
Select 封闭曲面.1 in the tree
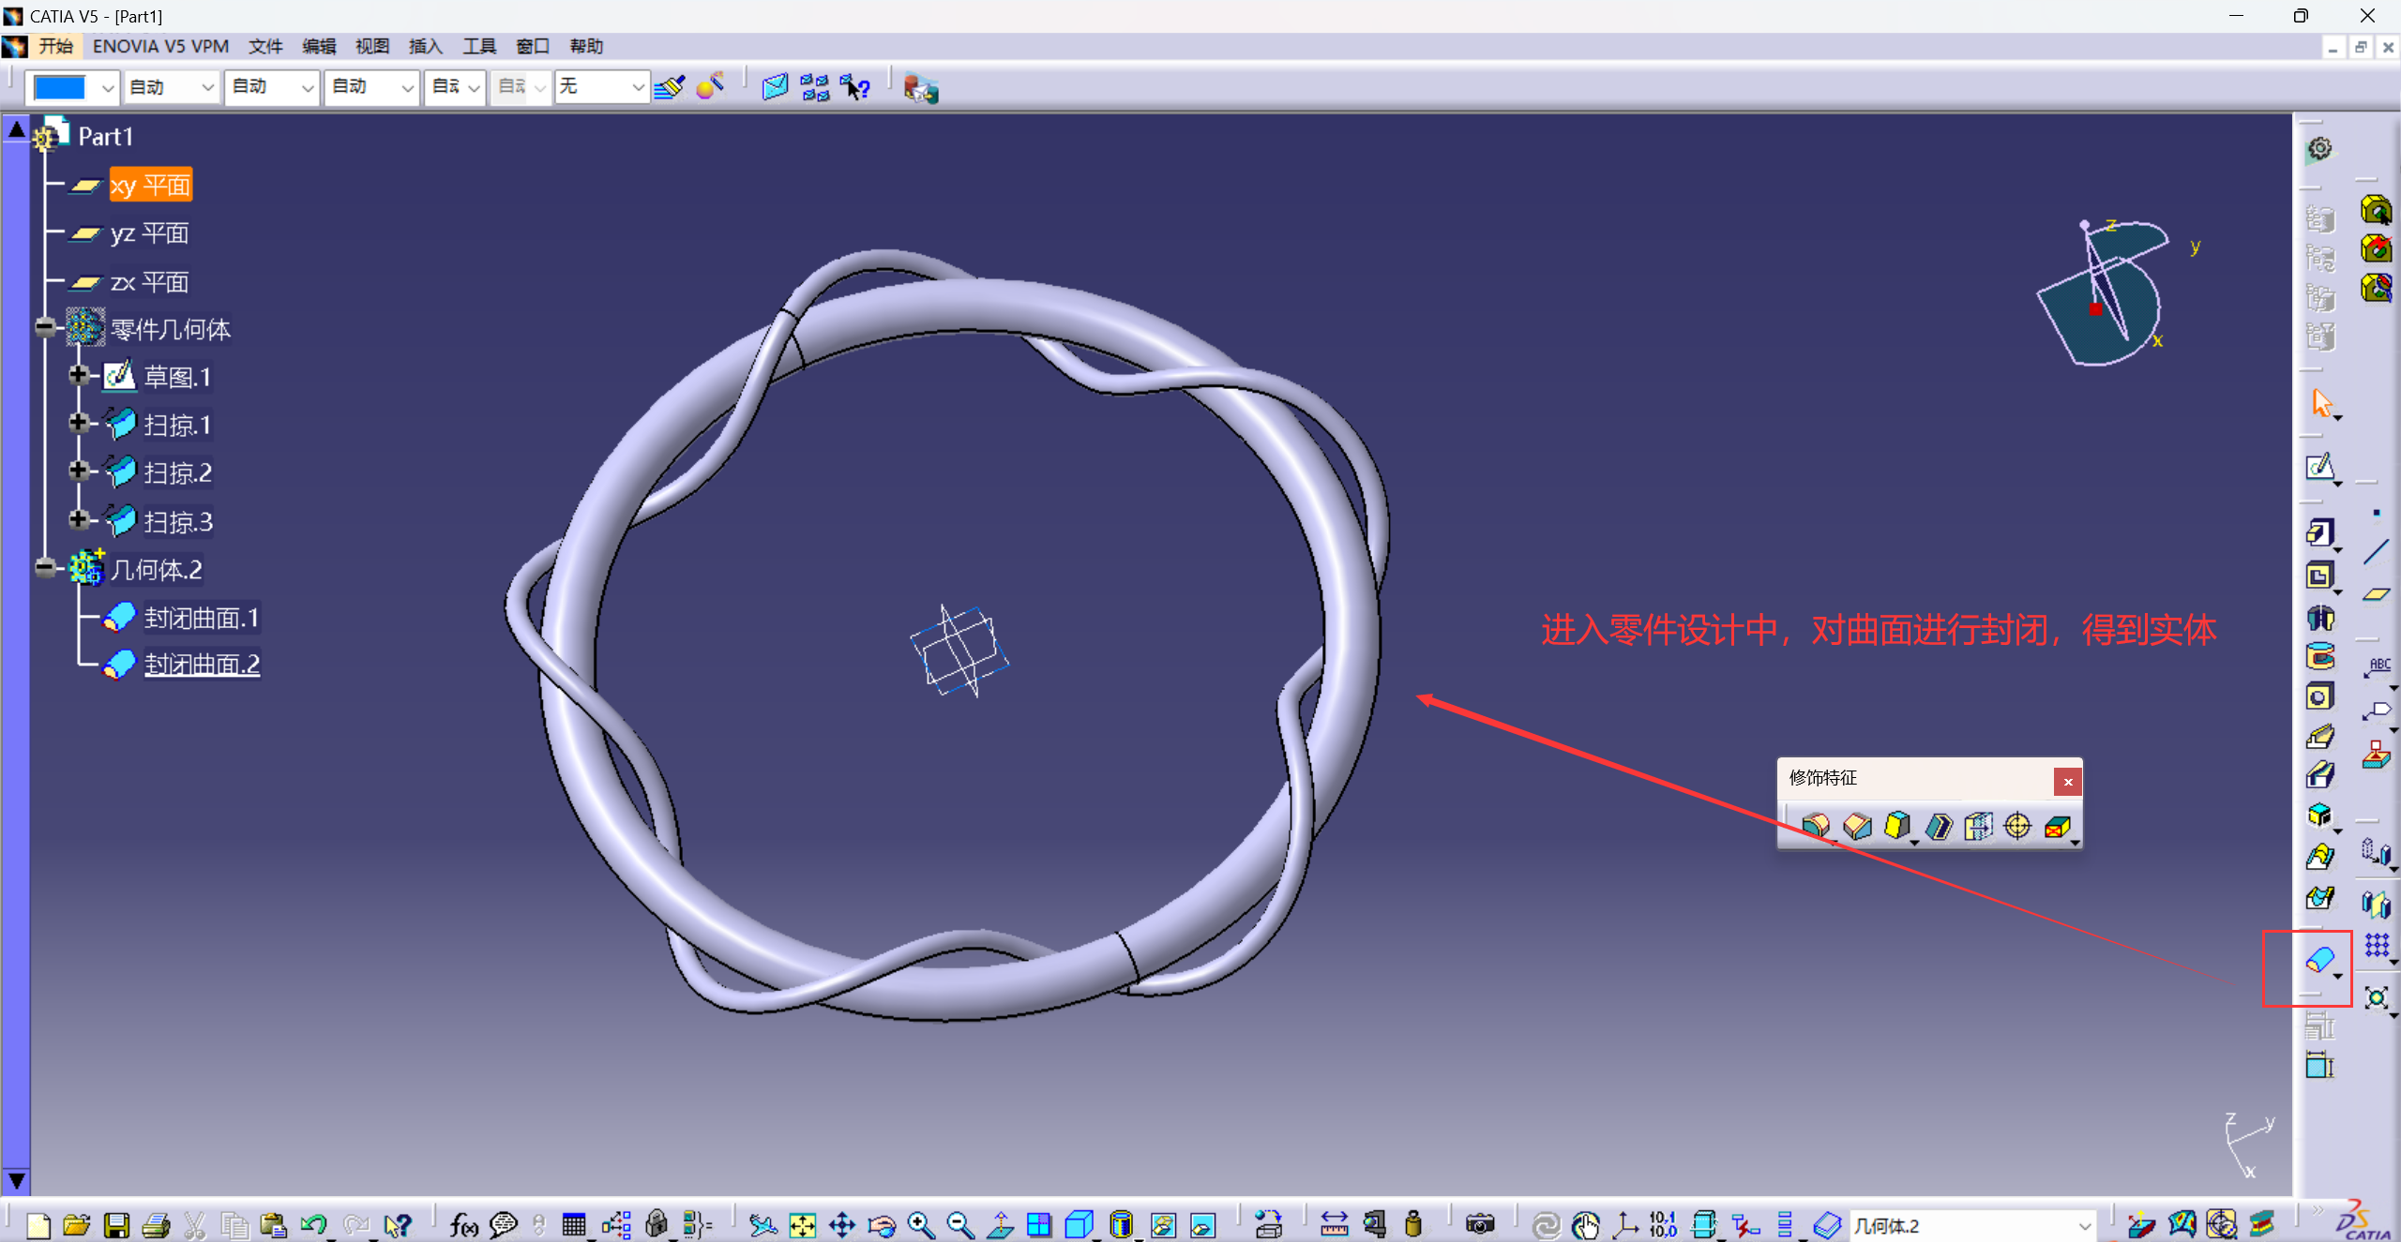pos(202,618)
